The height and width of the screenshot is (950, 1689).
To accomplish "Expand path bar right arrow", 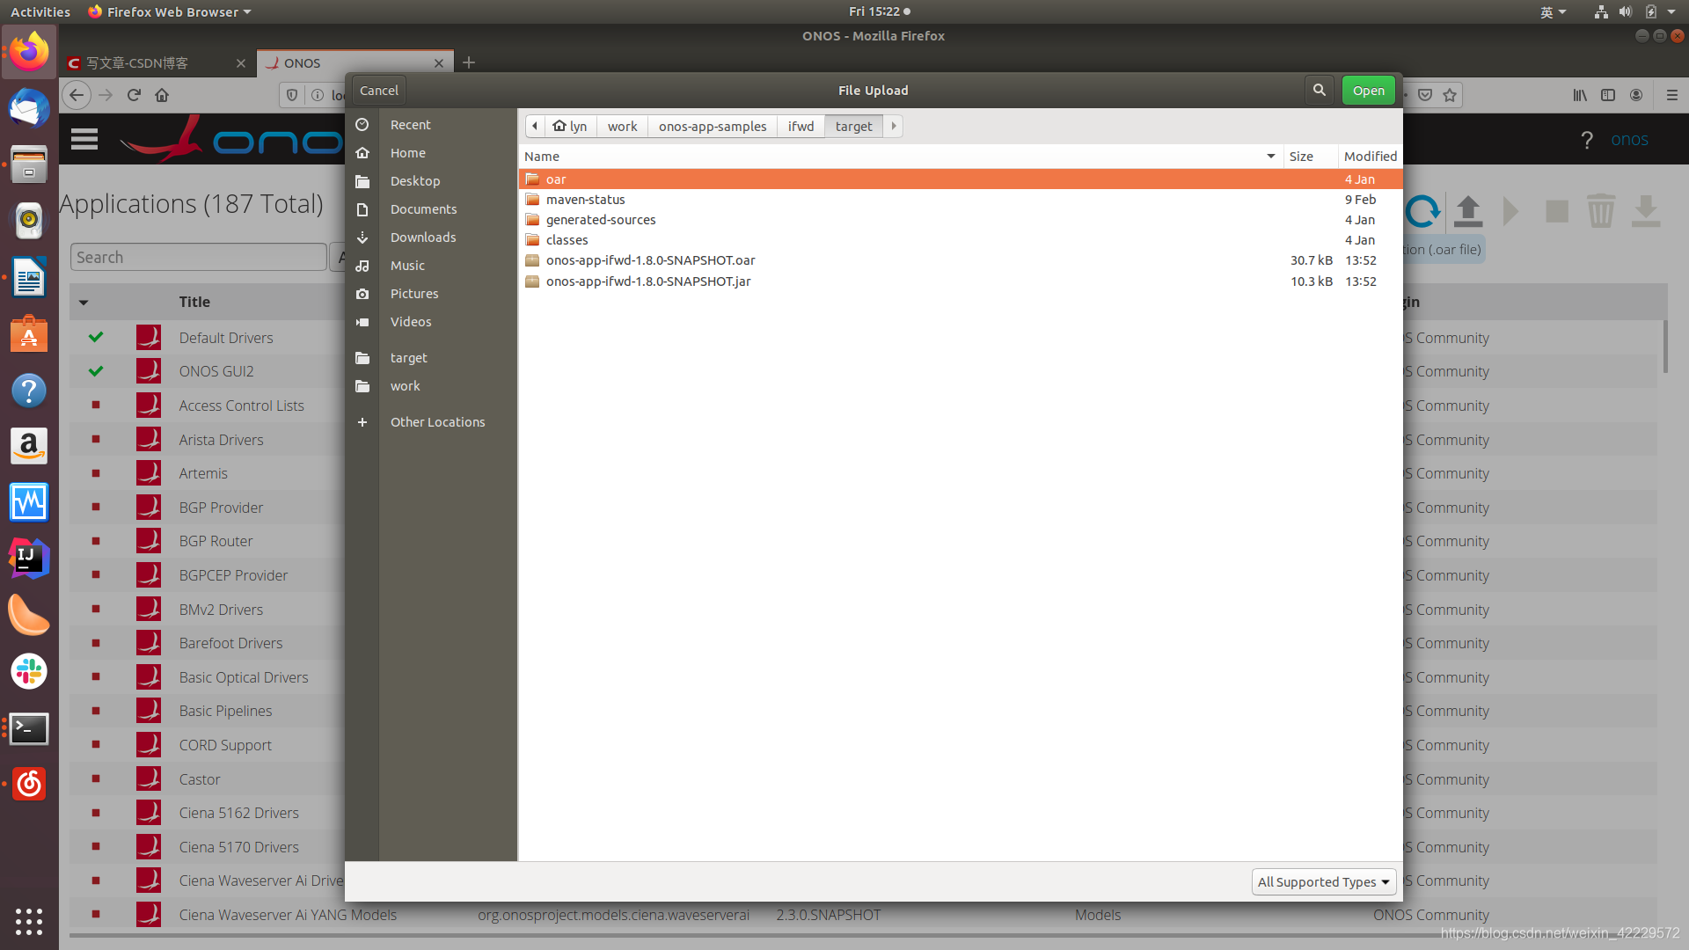I will tap(894, 126).
